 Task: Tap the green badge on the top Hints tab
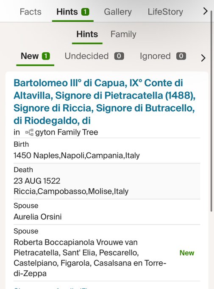click(x=85, y=12)
